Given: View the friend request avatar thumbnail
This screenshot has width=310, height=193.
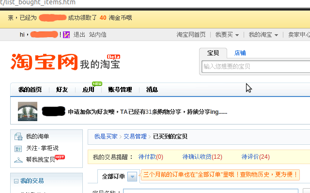Looking at the screenshot, I should (x=28, y=111).
